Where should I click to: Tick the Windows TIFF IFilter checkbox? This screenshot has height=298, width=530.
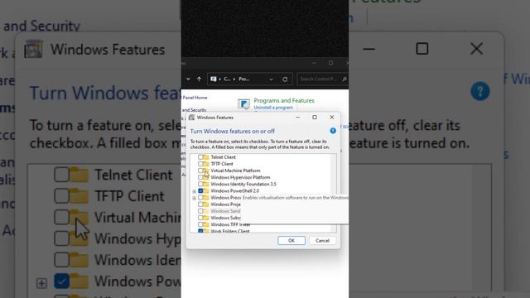[200, 224]
